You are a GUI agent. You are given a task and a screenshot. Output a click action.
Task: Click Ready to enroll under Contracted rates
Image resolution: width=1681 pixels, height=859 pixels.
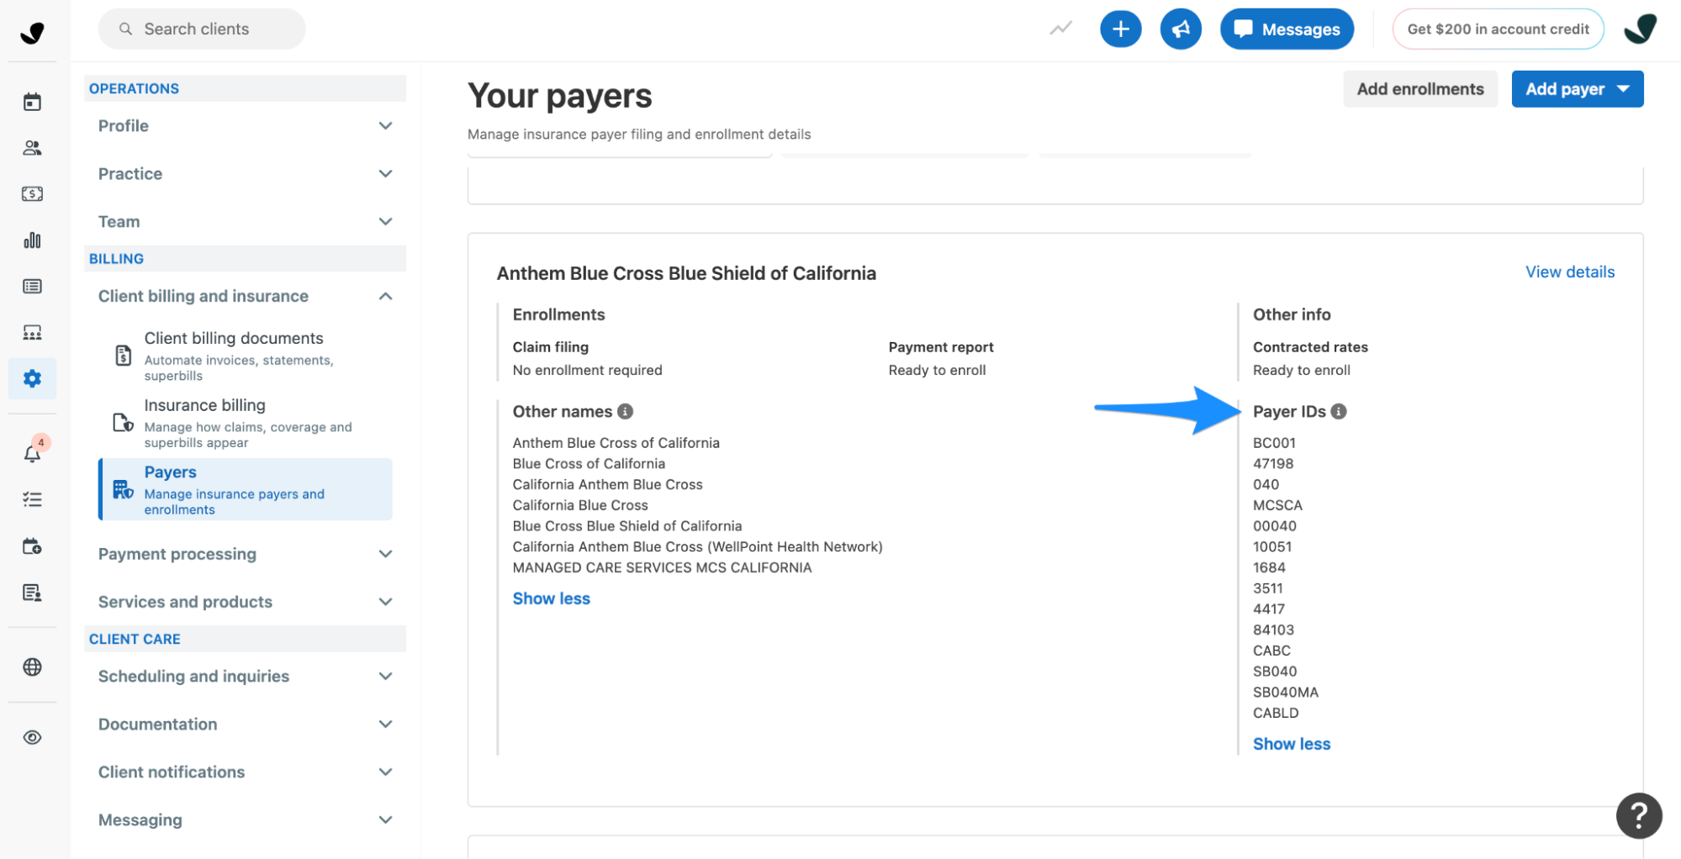coord(1301,371)
